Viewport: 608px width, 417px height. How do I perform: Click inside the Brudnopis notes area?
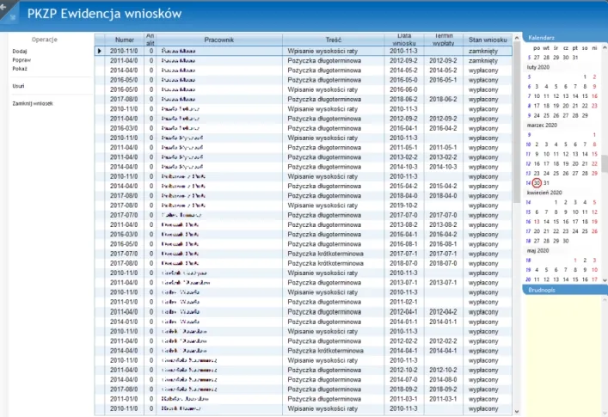tap(563, 353)
